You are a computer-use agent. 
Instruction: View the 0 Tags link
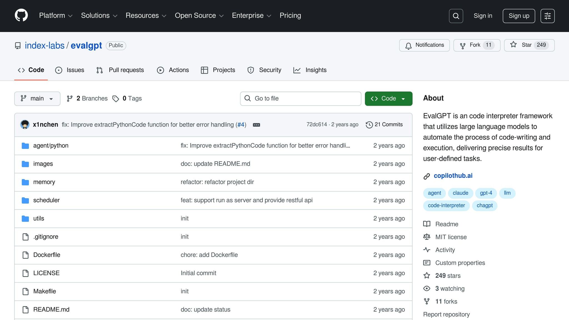(127, 99)
